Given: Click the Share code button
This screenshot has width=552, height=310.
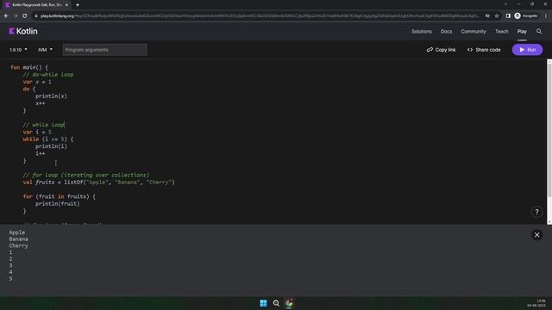Looking at the screenshot, I should point(484,50).
